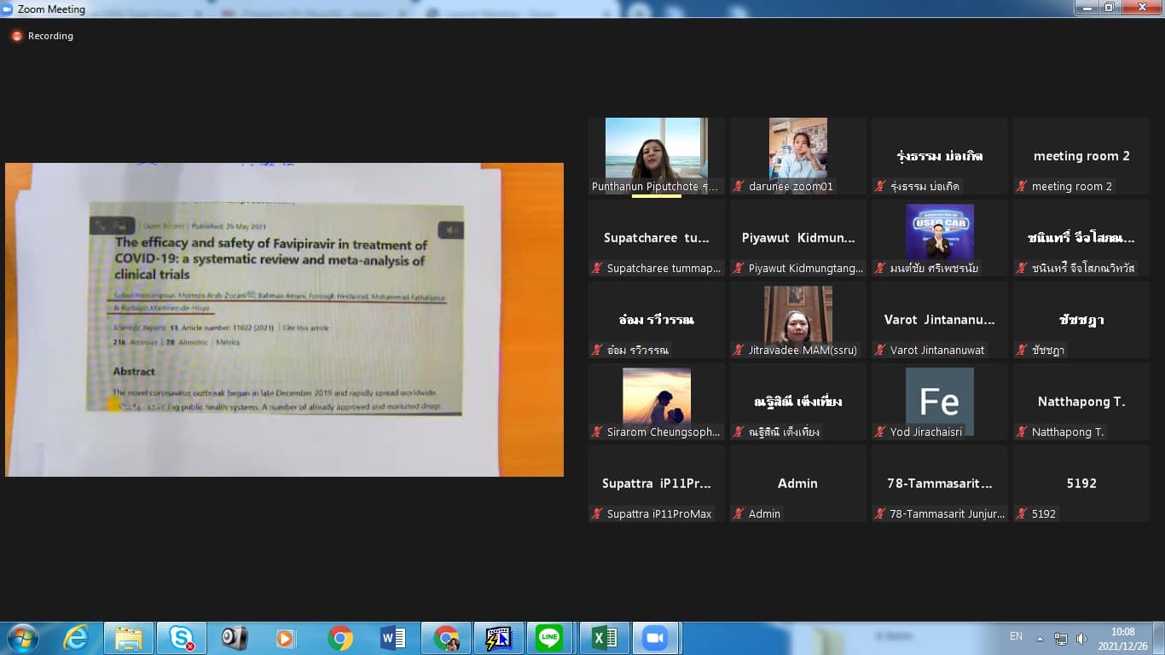Open Internet Explorer from the taskbar
Screen dimensions: 1165x655
point(75,638)
